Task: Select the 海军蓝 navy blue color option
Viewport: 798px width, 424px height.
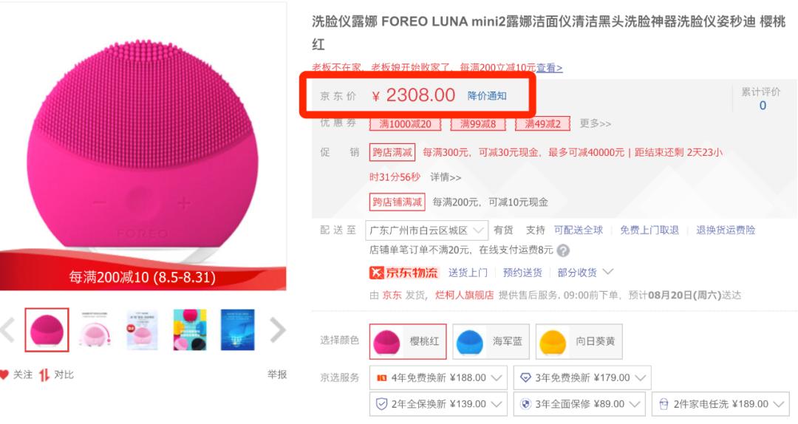Action: [x=491, y=341]
